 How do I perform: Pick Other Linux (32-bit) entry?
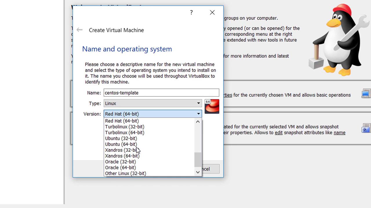tap(125, 173)
